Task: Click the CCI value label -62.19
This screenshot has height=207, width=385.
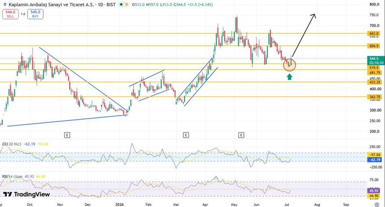Action: point(374,160)
